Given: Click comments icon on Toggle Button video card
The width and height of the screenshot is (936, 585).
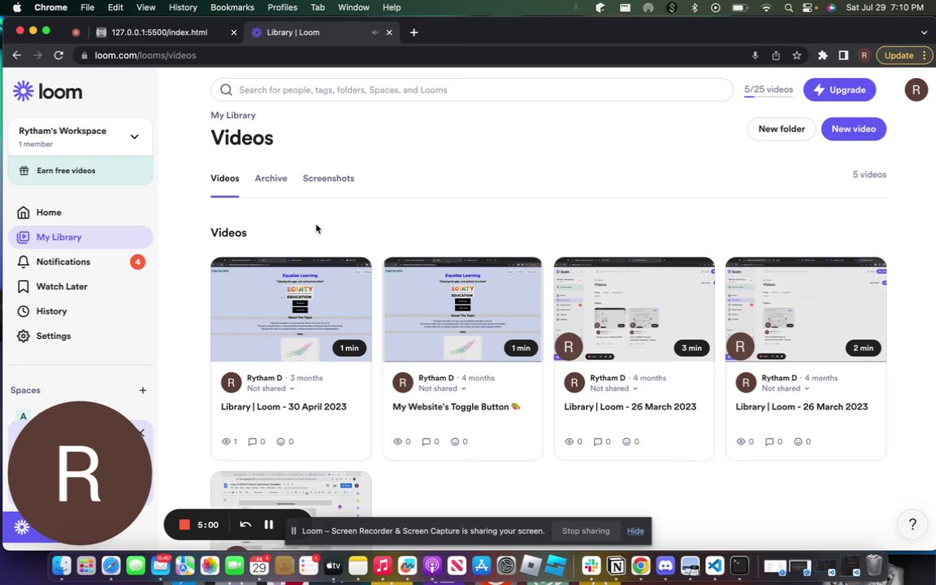Looking at the screenshot, I should coord(427,442).
